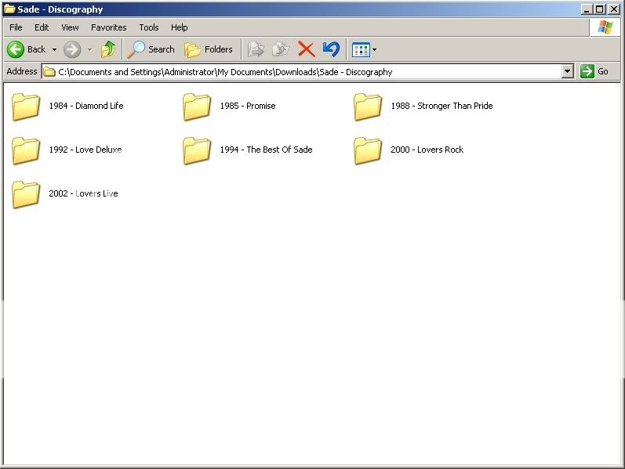Toggle the Folders tree pane

(x=209, y=49)
